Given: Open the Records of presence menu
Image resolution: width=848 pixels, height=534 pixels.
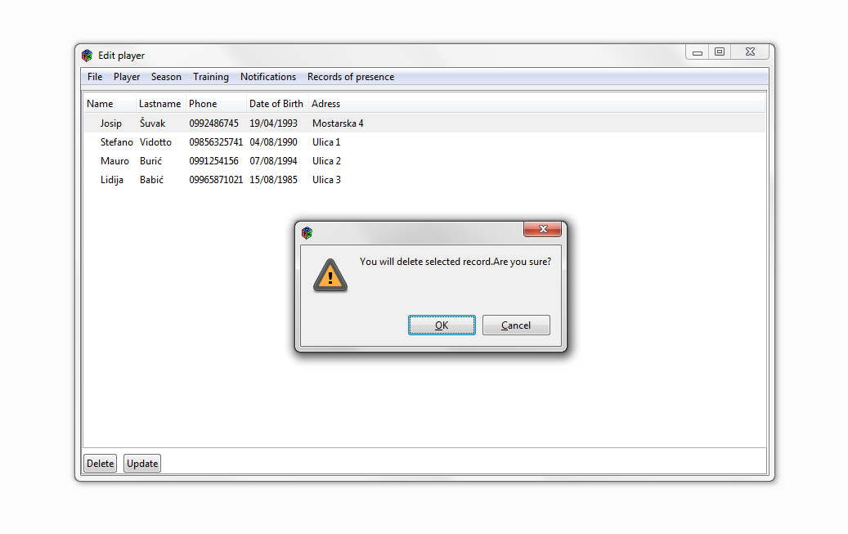Looking at the screenshot, I should [x=351, y=77].
